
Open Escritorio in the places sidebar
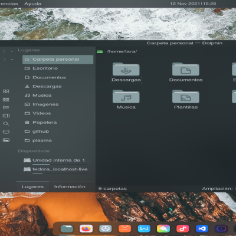58,68
